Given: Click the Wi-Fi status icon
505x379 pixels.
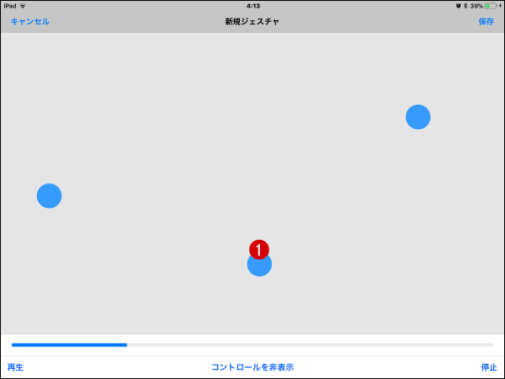Looking at the screenshot, I should click(23, 6).
